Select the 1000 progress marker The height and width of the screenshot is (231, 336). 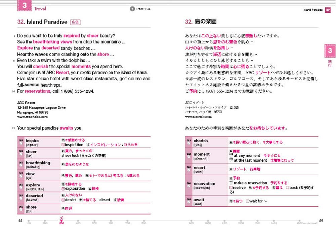208,221
